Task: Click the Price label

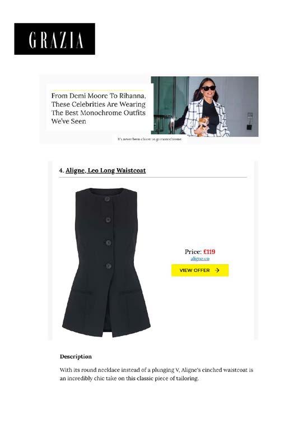Action: click(193, 252)
